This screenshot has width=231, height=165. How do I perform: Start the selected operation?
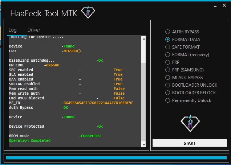(x=190, y=143)
